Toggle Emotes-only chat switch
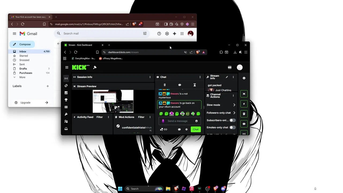This screenshot has height=193, width=343. pos(233,128)
